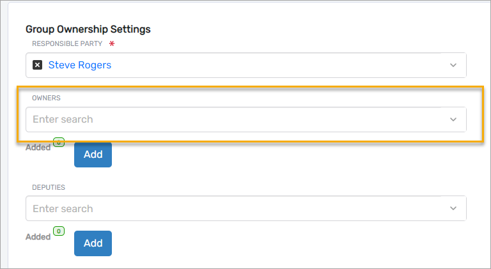This screenshot has width=491, height=269.
Task: Expand the Responsible Party dropdown chevron
Action: click(x=453, y=65)
